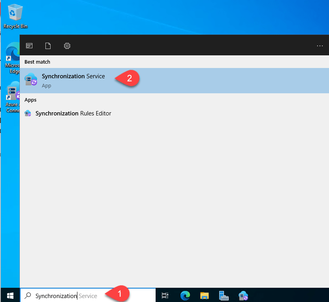Launch Microsoft Edge from the taskbar
This screenshot has width=329, height=302.
click(x=185, y=295)
